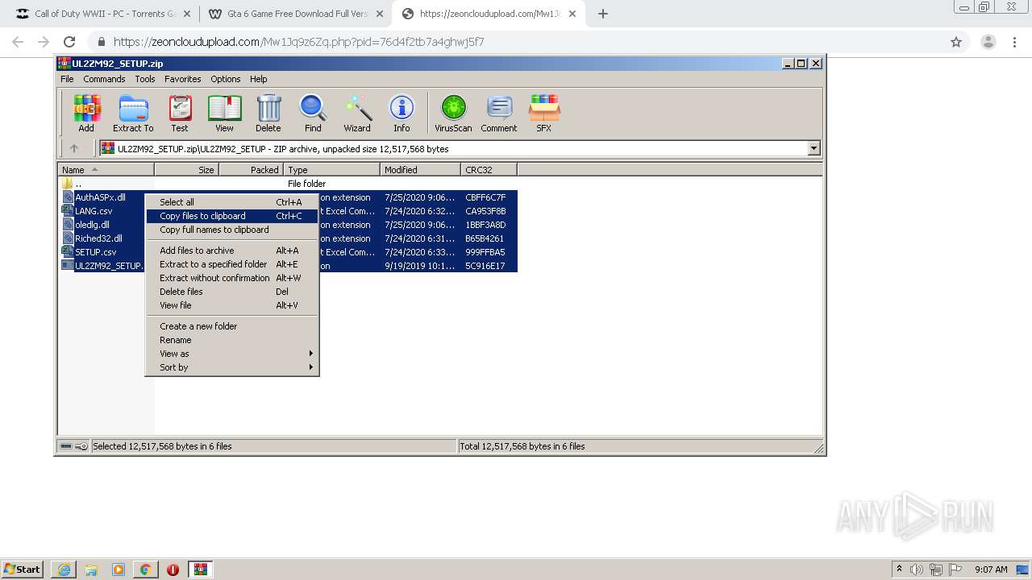The width and height of the screenshot is (1032, 580).
Task: Click the SFX toolbar icon
Action: point(544,113)
